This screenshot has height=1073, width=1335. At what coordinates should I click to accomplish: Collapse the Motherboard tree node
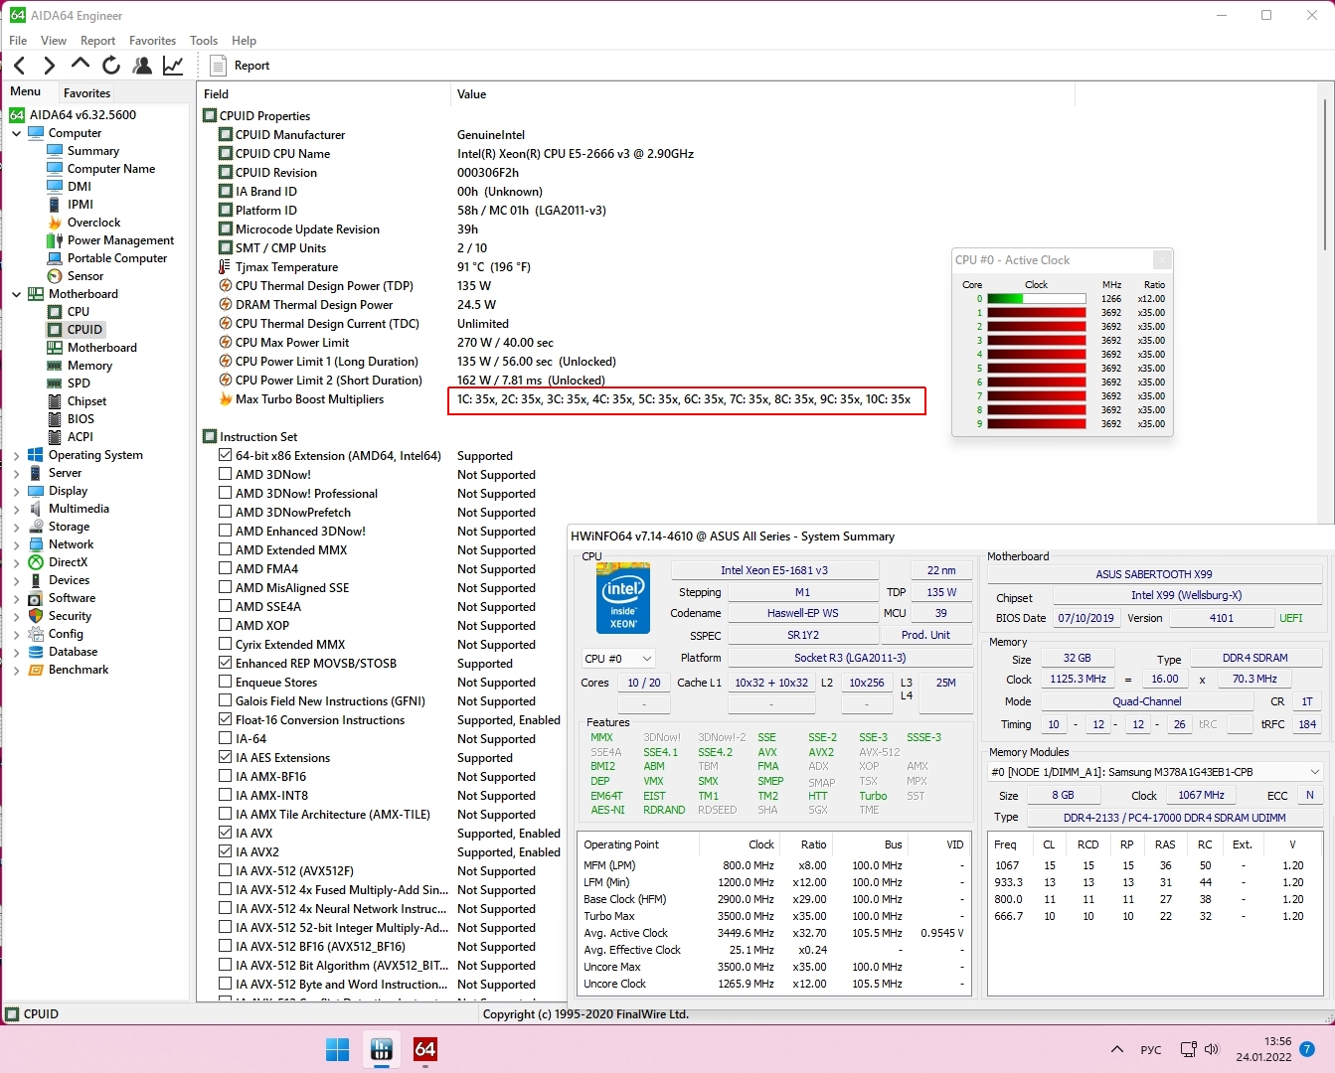click(17, 294)
